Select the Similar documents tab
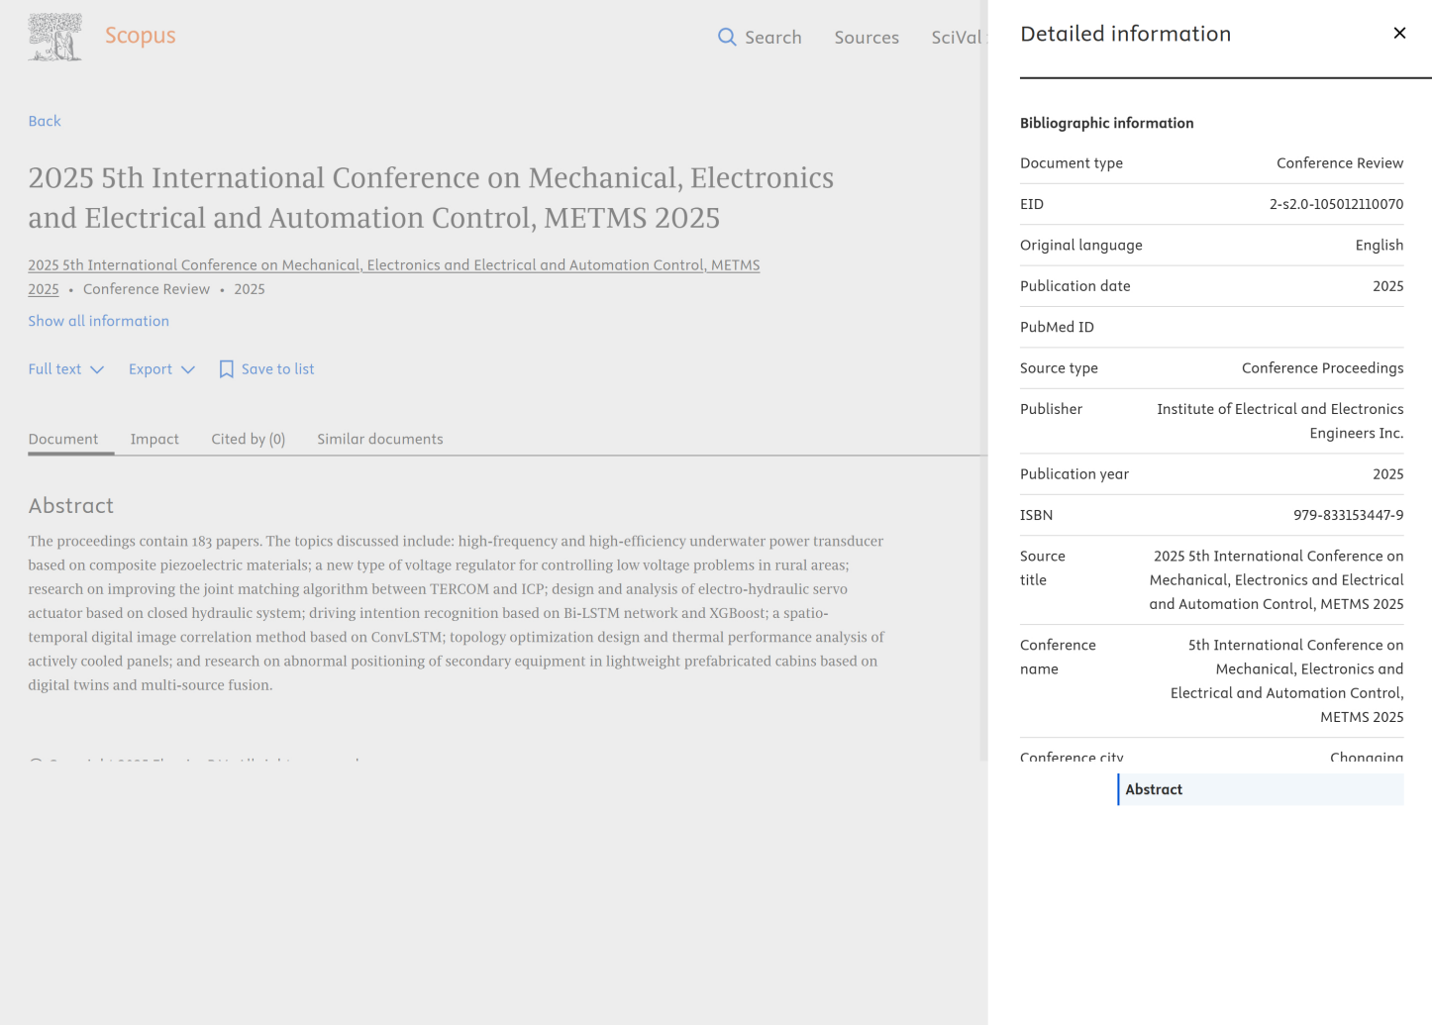This screenshot has width=1432, height=1025. tap(379, 439)
